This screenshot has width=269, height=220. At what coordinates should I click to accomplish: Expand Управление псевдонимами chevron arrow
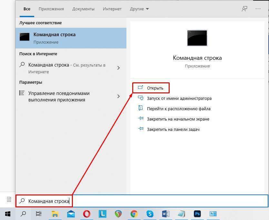pos(118,96)
